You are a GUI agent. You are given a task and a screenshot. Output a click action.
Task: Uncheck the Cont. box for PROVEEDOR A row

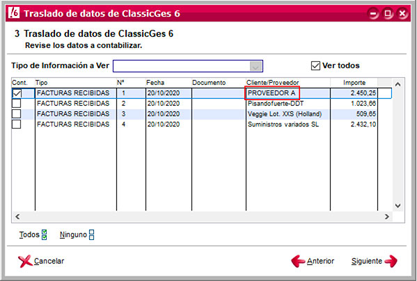17,93
